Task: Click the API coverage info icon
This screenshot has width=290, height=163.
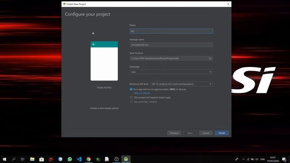Action: [131, 89]
